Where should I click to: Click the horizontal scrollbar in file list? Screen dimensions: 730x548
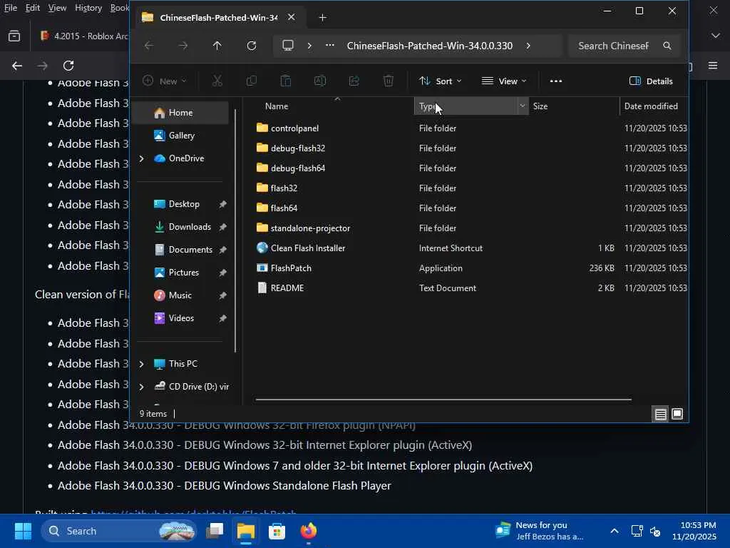[443, 400]
